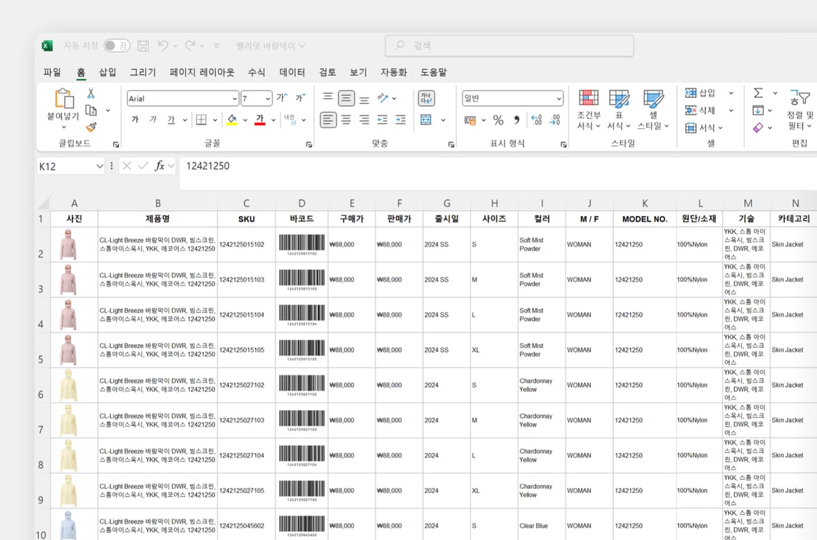
Task: Switch to the 데이터 (Data) tab
Action: coord(292,72)
